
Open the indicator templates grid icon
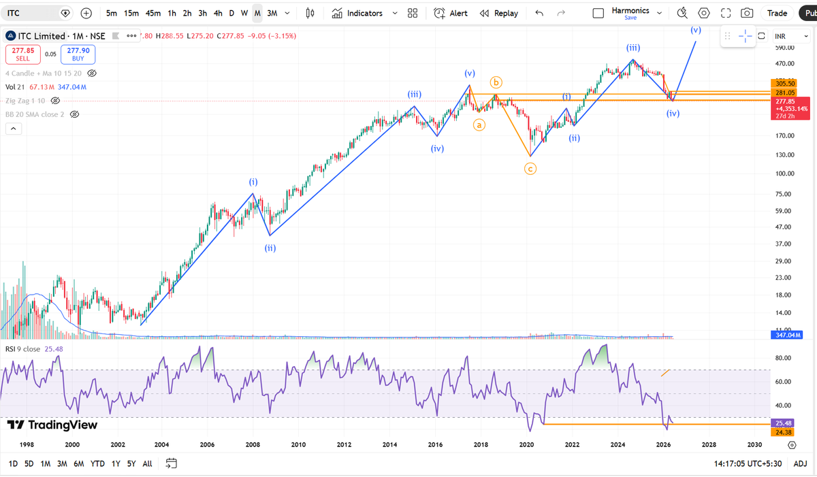[413, 13]
